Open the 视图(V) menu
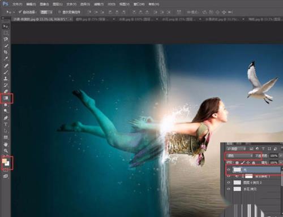Image resolution: width=283 pixels, height=217 pixels. coord(125,4)
